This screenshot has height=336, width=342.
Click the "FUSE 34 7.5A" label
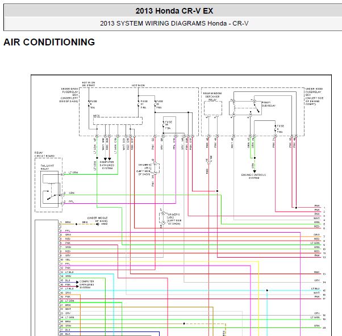168,125
